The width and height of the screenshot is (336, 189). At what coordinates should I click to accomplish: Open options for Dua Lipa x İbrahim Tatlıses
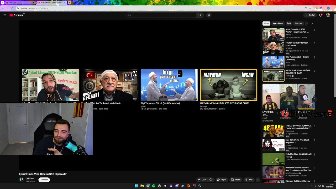pyautogui.click(x=314, y=168)
